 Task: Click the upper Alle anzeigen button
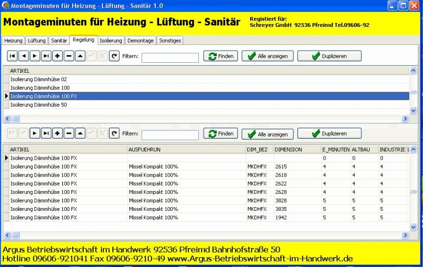(x=268, y=56)
